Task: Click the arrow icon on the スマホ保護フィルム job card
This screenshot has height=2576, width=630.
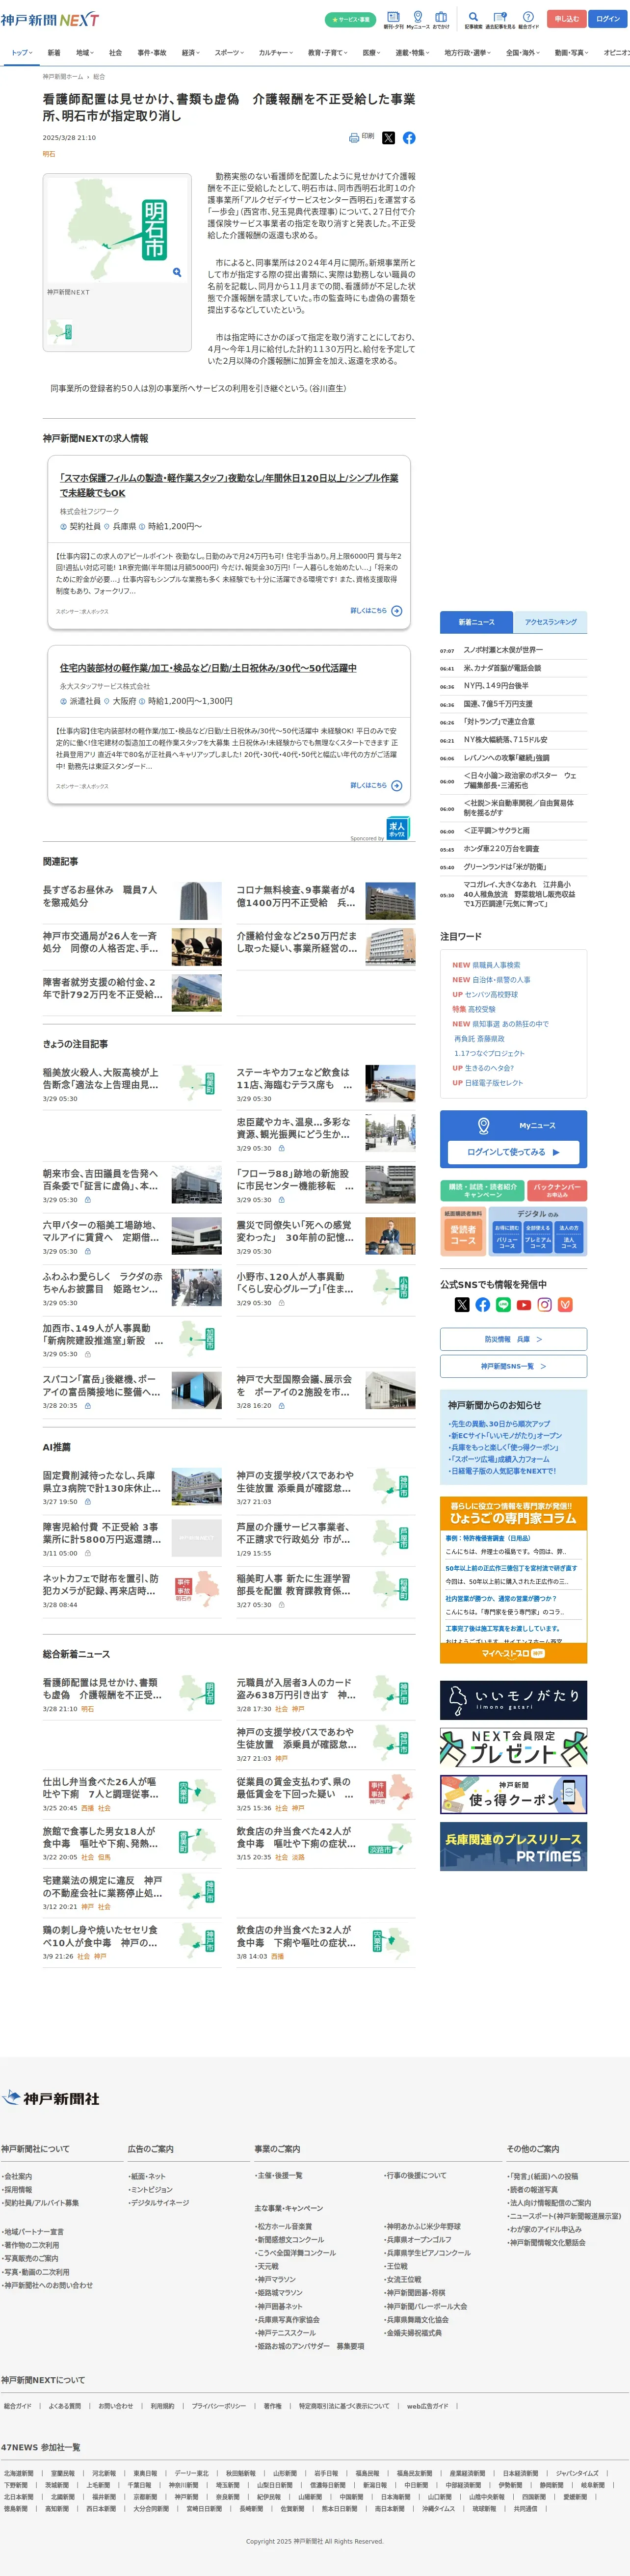Action: pyautogui.click(x=397, y=611)
